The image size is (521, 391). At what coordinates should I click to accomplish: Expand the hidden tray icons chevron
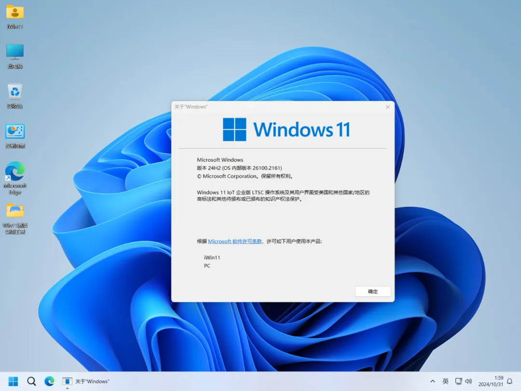pyautogui.click(x=433, y=381)
